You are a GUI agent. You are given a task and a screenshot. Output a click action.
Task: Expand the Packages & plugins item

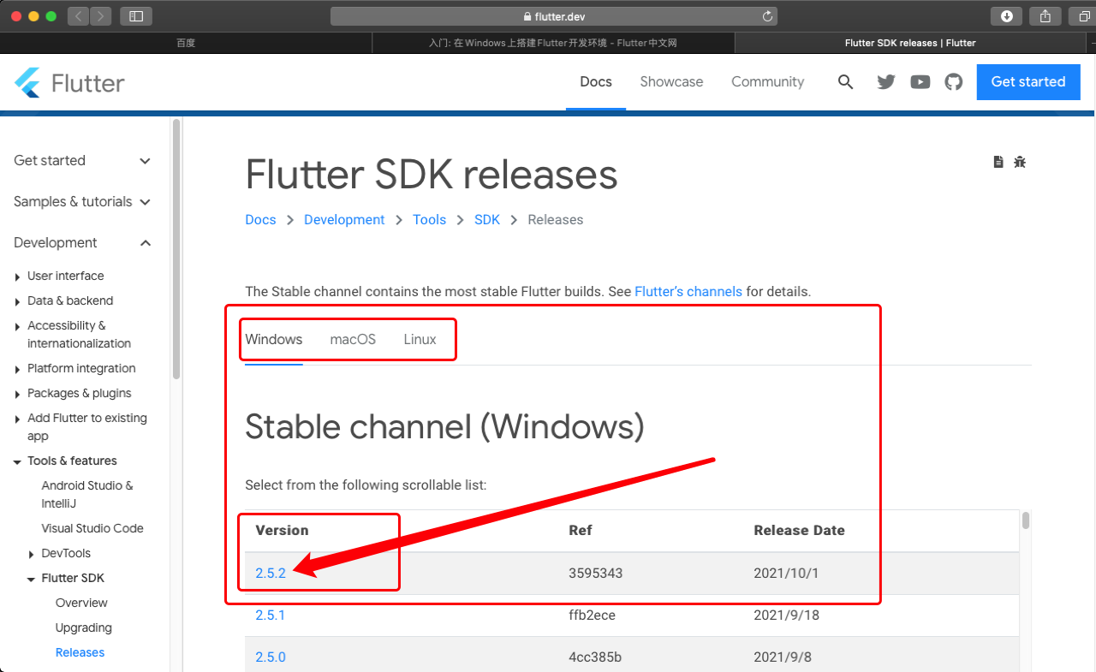pyautogui.click(x=73, y=393)
